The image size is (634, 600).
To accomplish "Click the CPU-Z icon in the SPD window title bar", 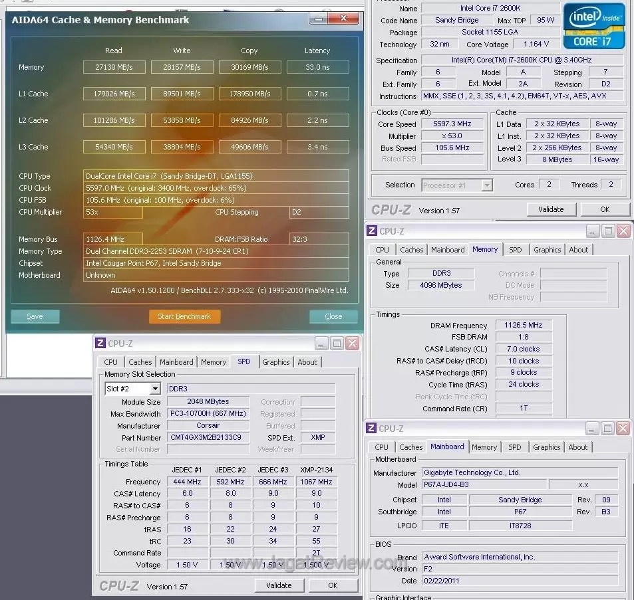I will (x=100, y=344).
